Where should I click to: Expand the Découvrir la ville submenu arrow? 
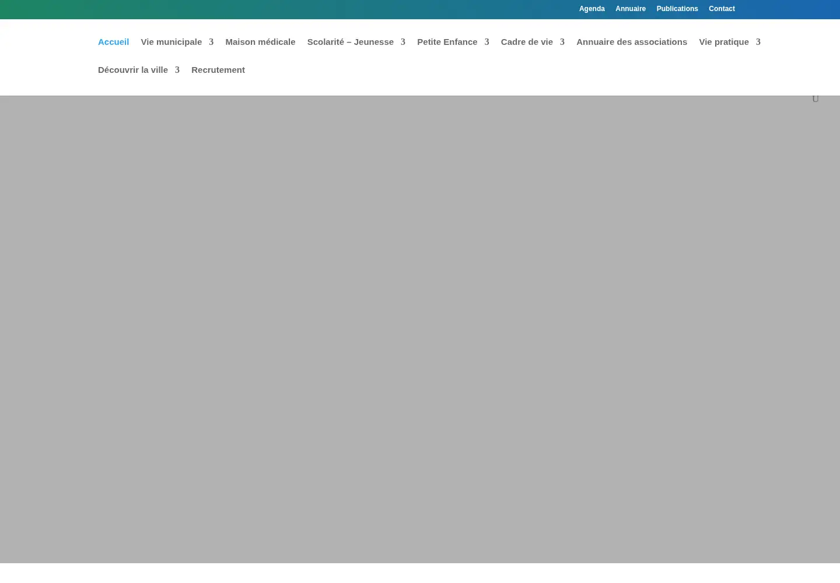(177, 70)
